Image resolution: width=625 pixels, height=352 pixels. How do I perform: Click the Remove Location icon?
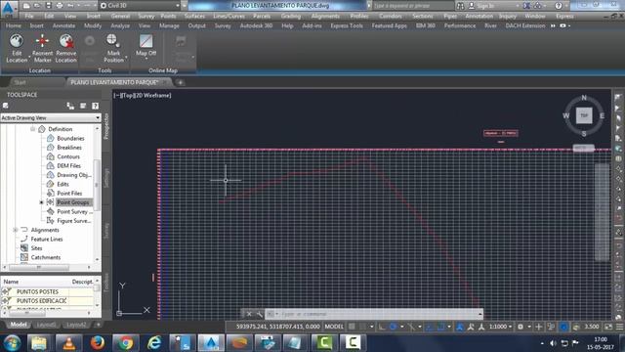(x=65, y=41)
